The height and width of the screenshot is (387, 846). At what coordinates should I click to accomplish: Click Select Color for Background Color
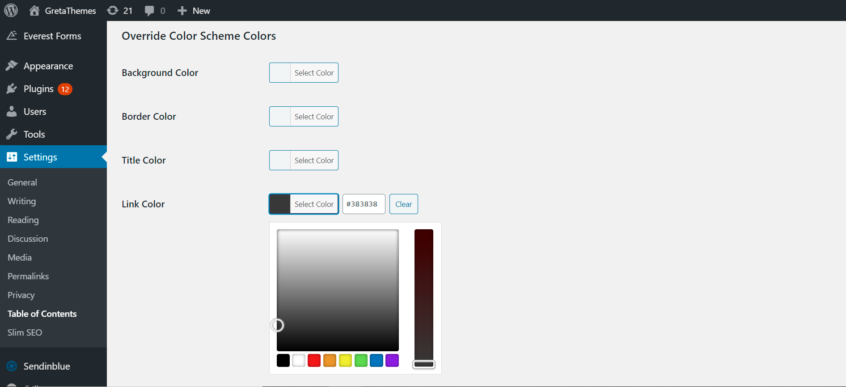(304, 73)
